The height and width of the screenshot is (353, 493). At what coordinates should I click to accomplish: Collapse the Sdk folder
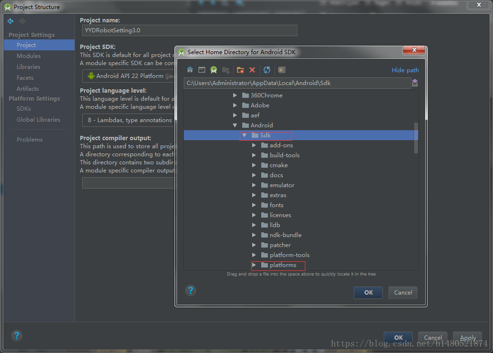pyautogui.click(x=244, y=135)
